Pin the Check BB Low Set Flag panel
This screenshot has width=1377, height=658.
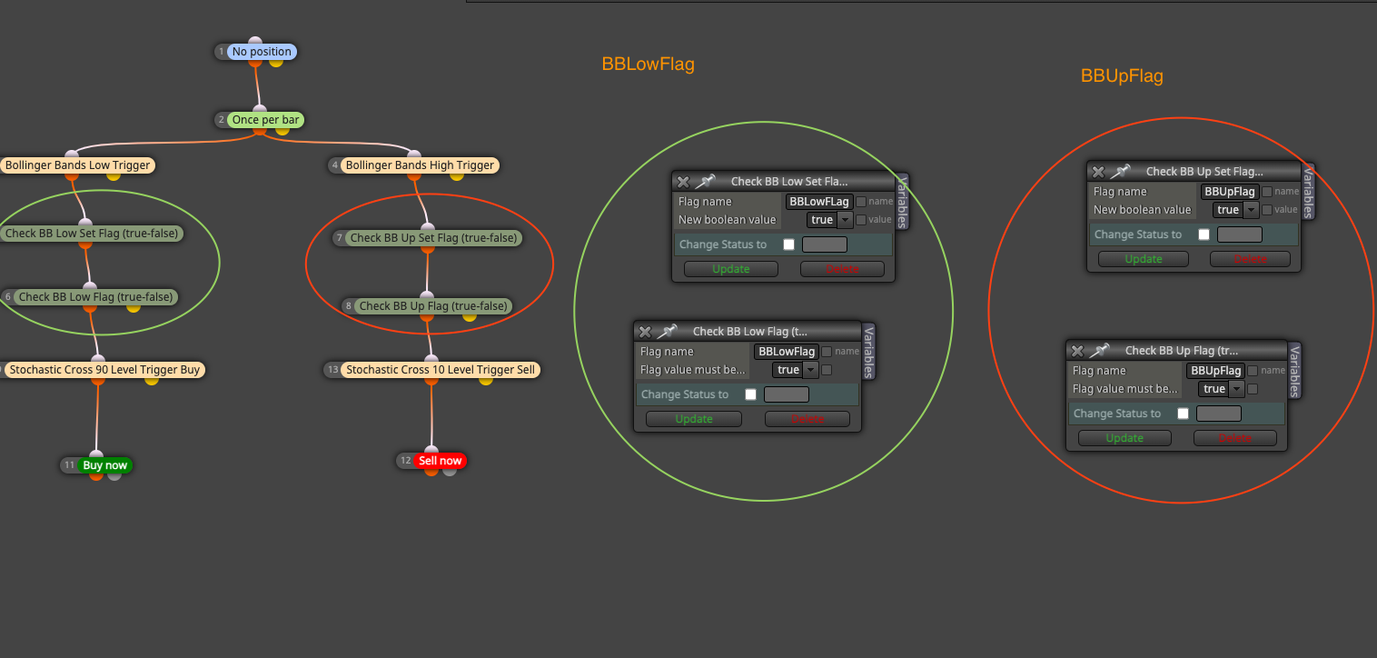[706, 182]
